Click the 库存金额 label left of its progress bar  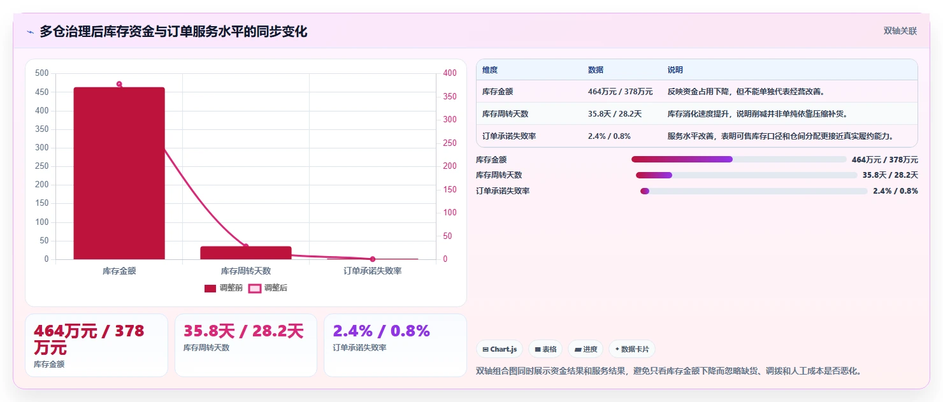coord(492,159)
